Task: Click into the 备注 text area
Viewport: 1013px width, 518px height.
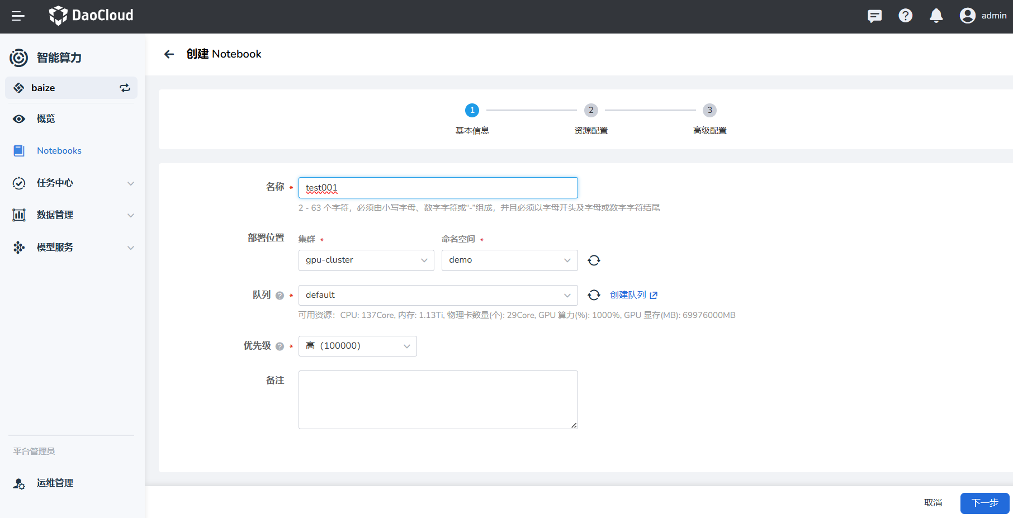Action: point(438,400)
